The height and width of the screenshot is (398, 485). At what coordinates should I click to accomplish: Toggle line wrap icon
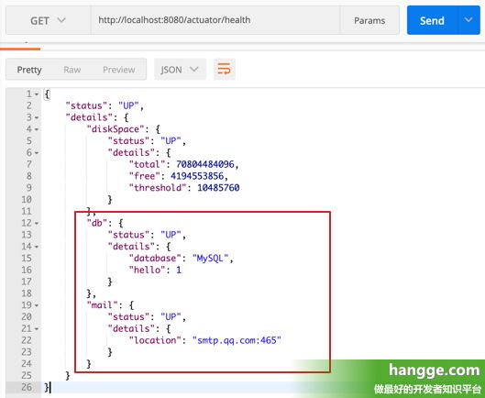click(225, 69)
